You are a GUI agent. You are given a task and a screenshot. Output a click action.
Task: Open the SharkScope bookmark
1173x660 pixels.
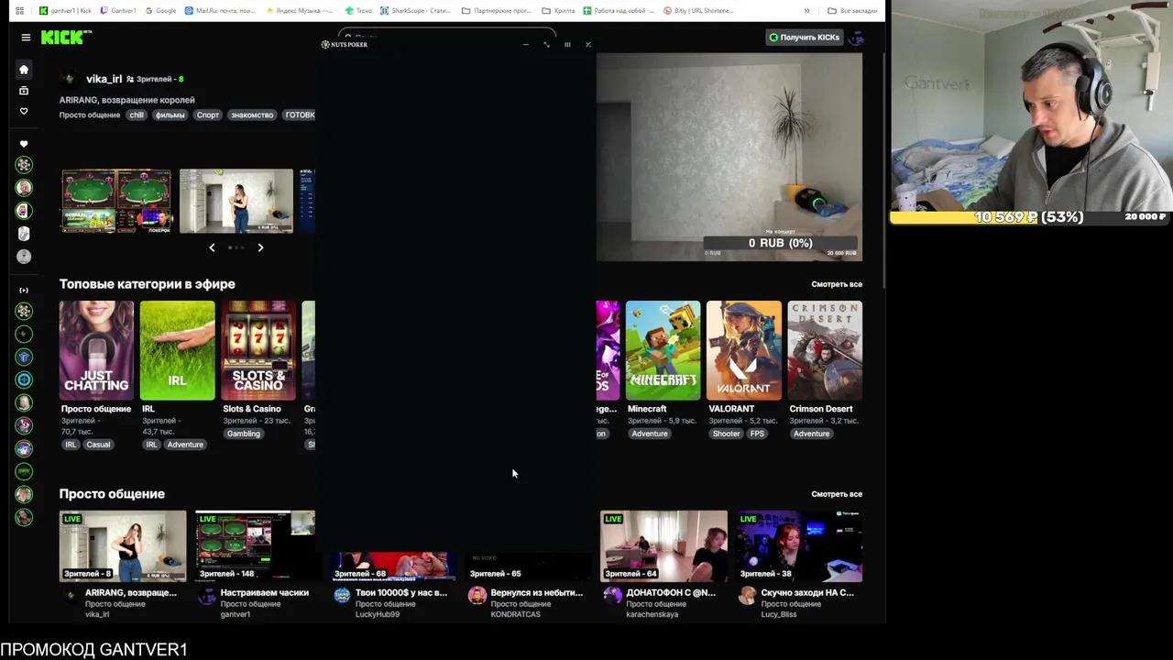click(x=415, y=11)
